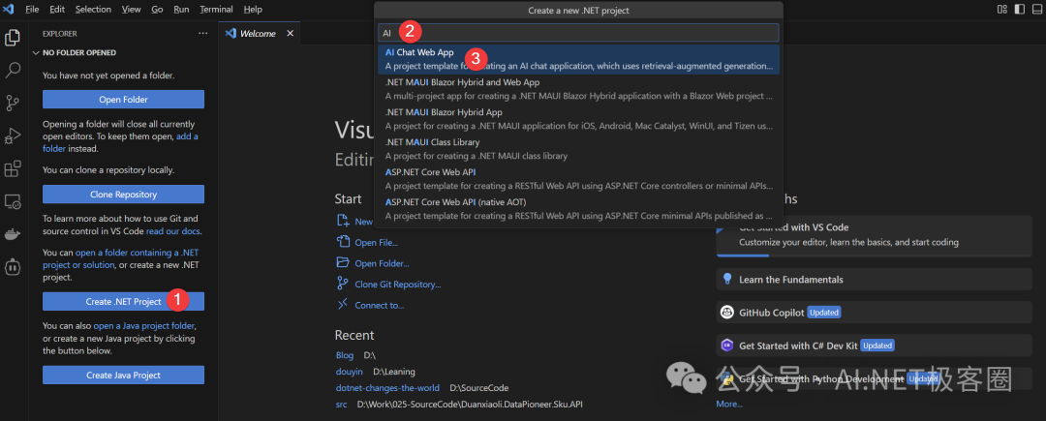
Task: Open the Edit menu
Action: 57,10
